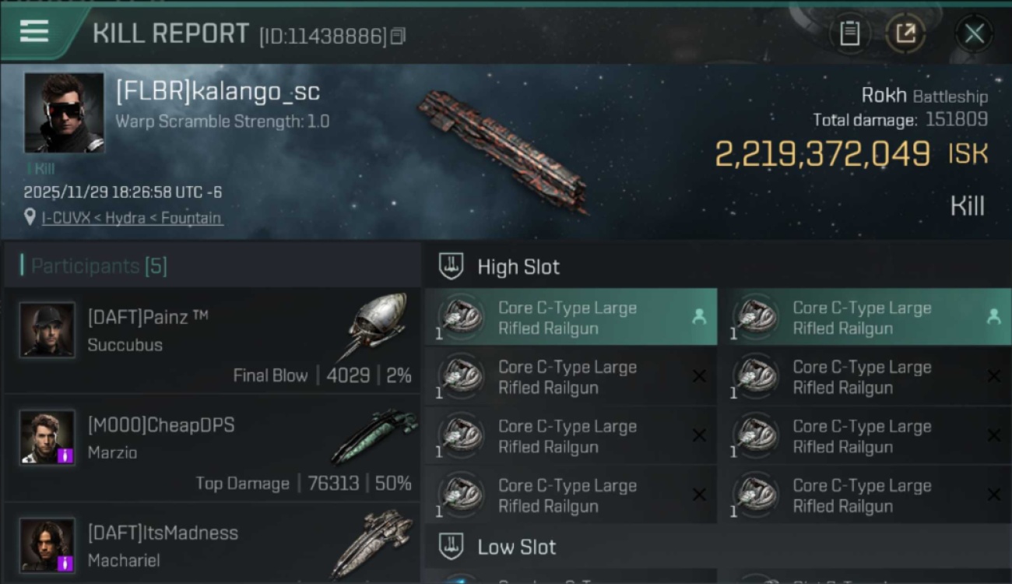1012x584 pixels.
Task: Open the clipboard icon in header
Action: tap(849, 33)
